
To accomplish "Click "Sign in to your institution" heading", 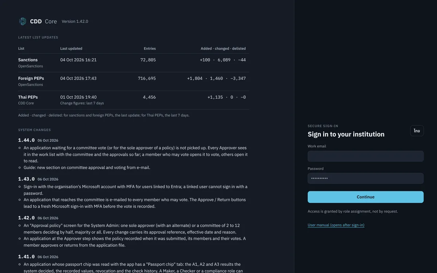I will click(x=346, y=134).
